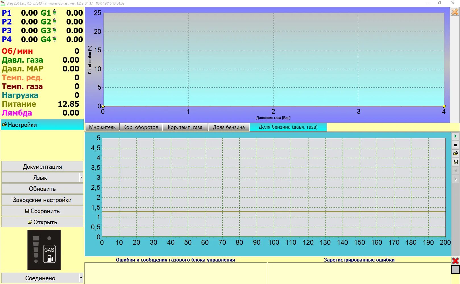The height and width of the screenshot is (284, 460).
Task: Select the Доля бензина (давл. газа) tab
Action: click(x=288, y=127)
